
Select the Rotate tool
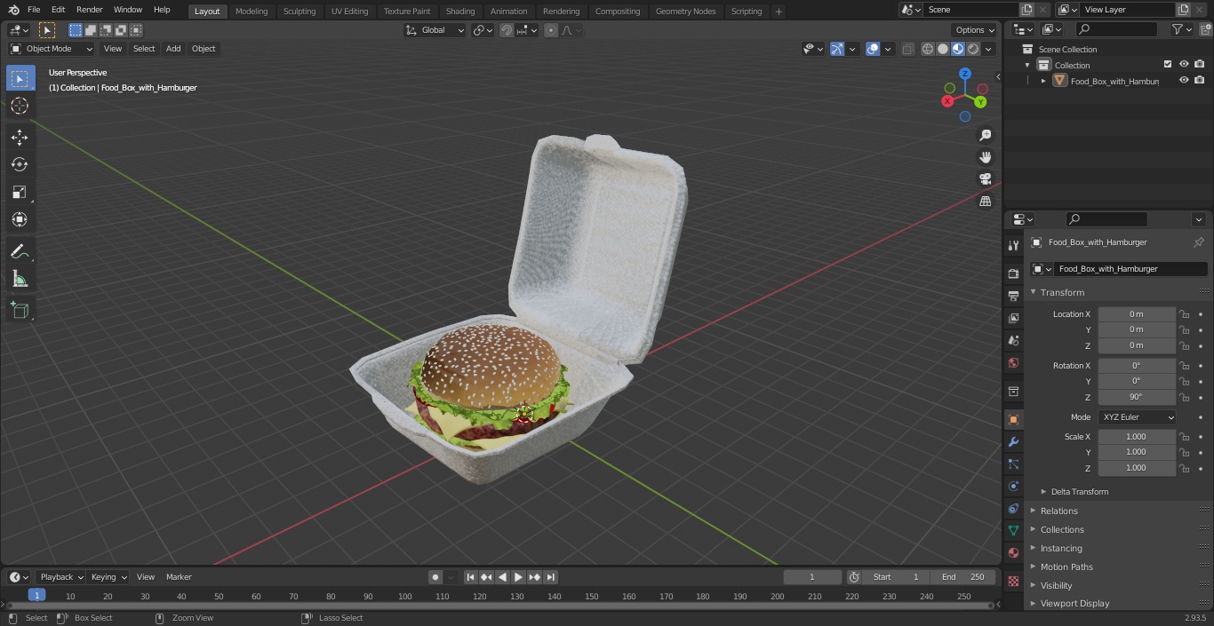[20, 164]
